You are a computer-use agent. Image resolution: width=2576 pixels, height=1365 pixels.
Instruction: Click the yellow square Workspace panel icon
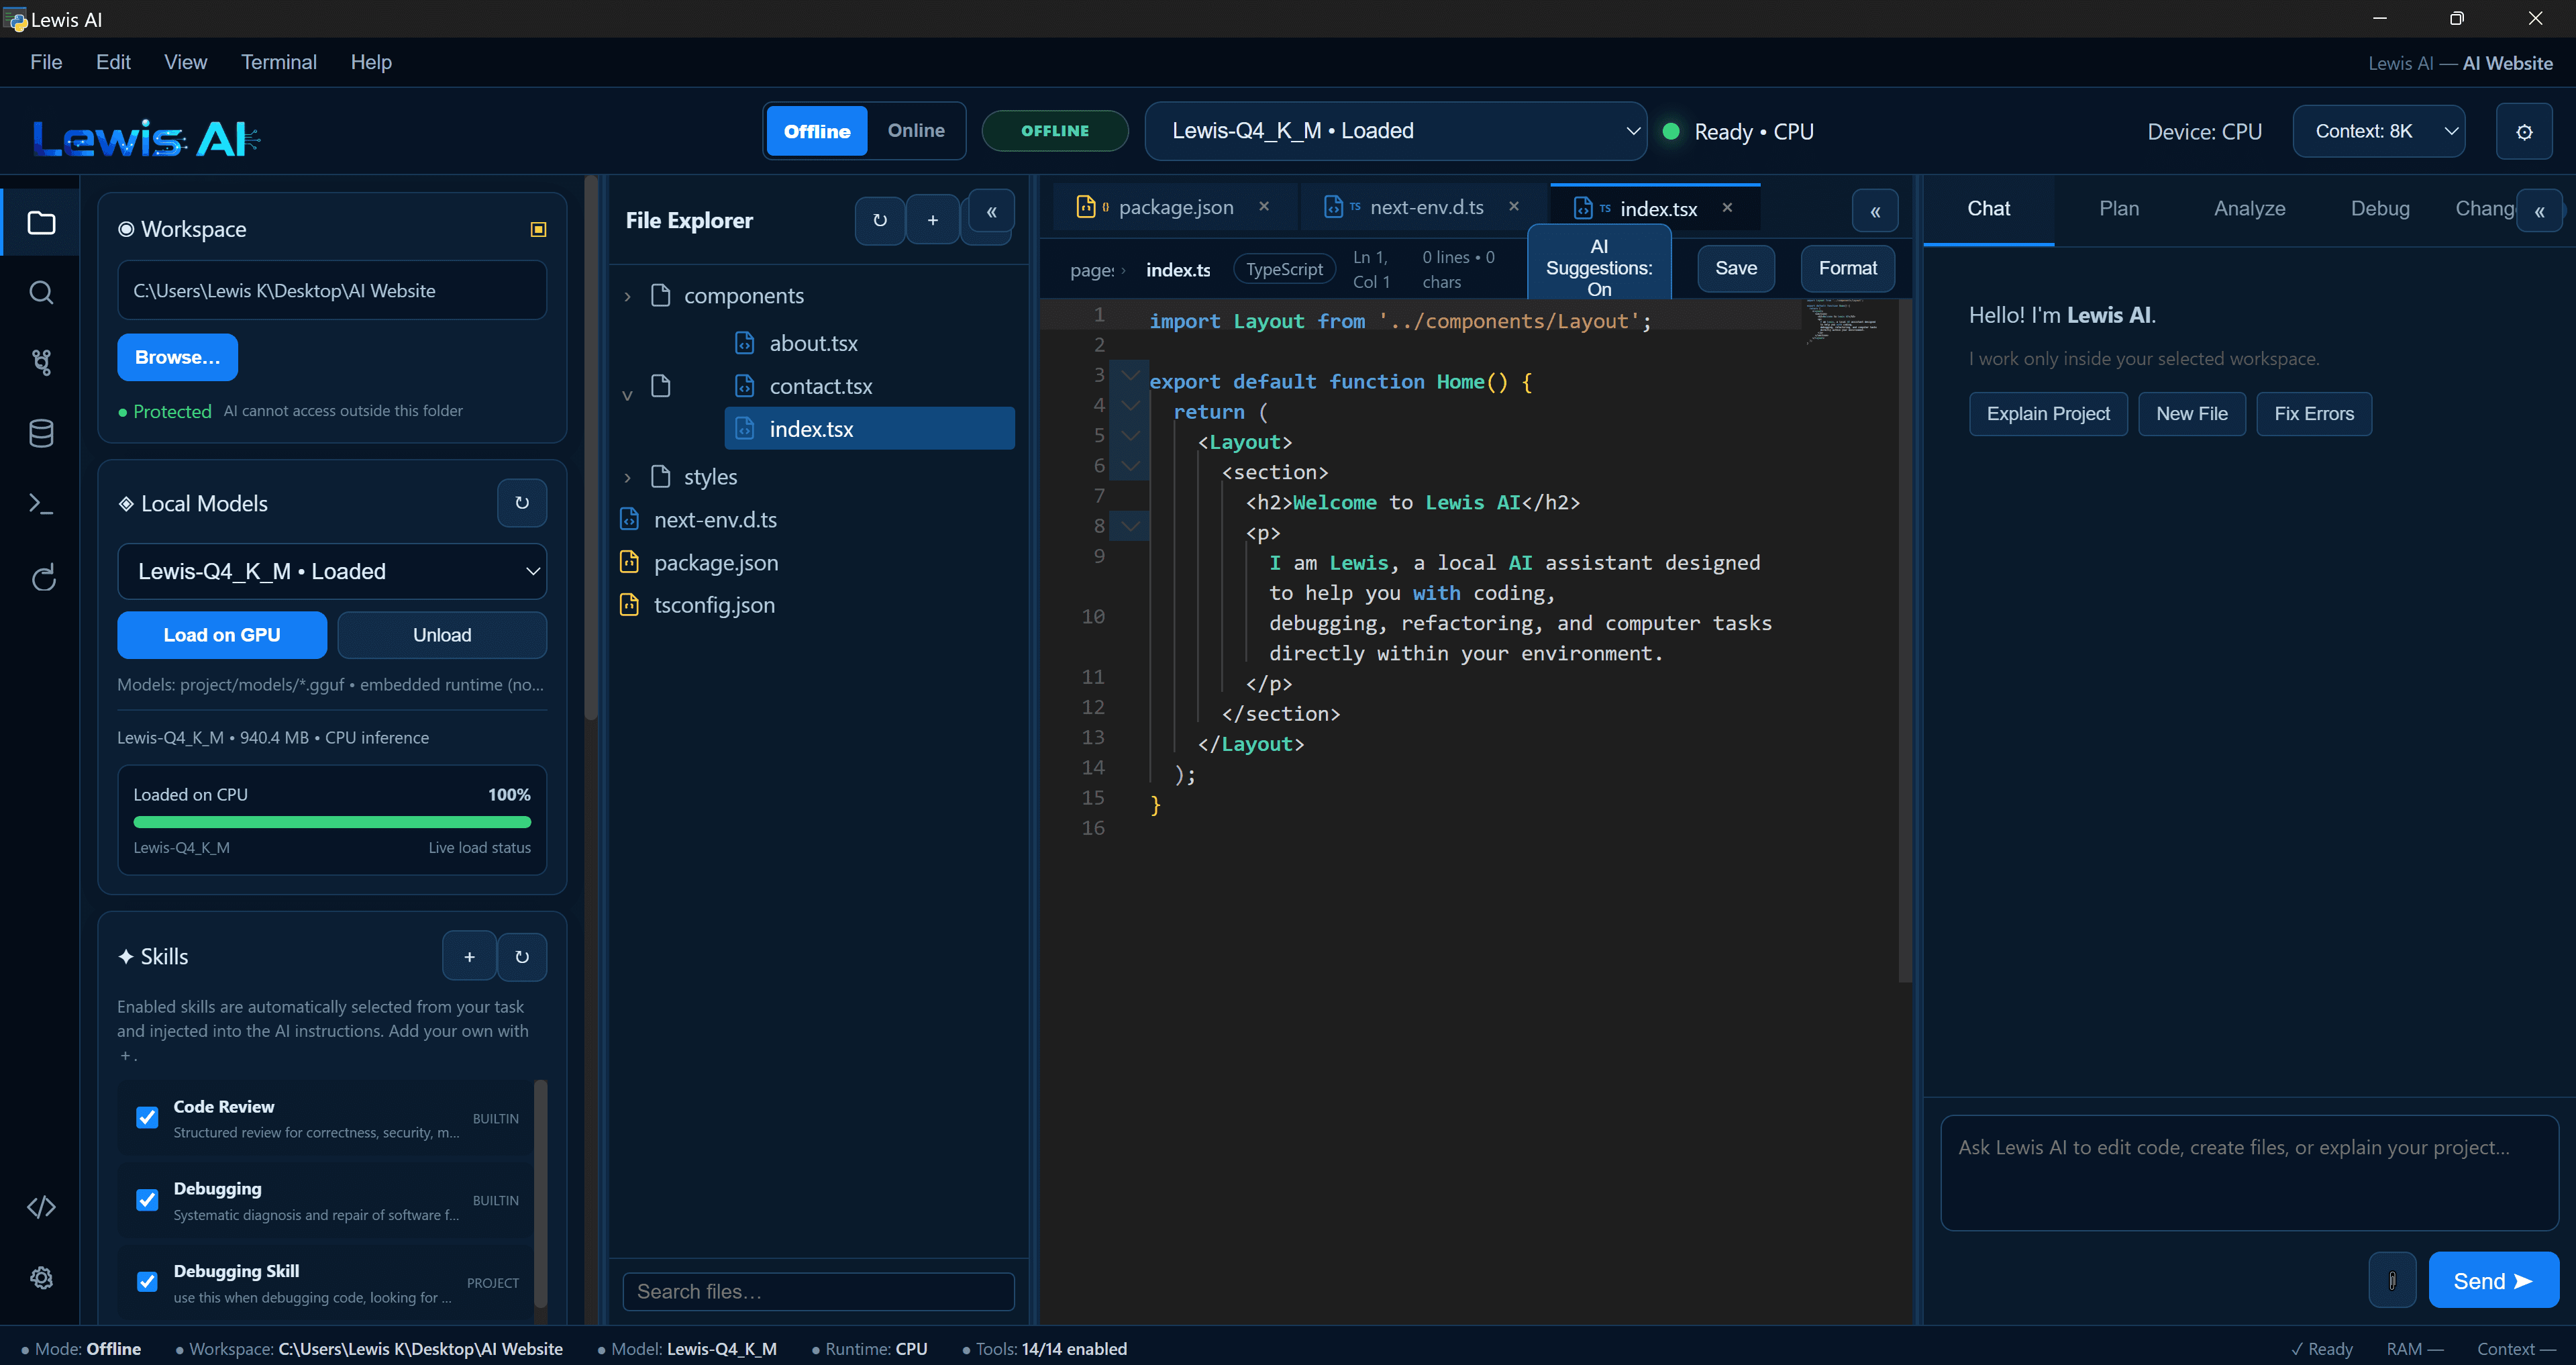tap(538, 229)
